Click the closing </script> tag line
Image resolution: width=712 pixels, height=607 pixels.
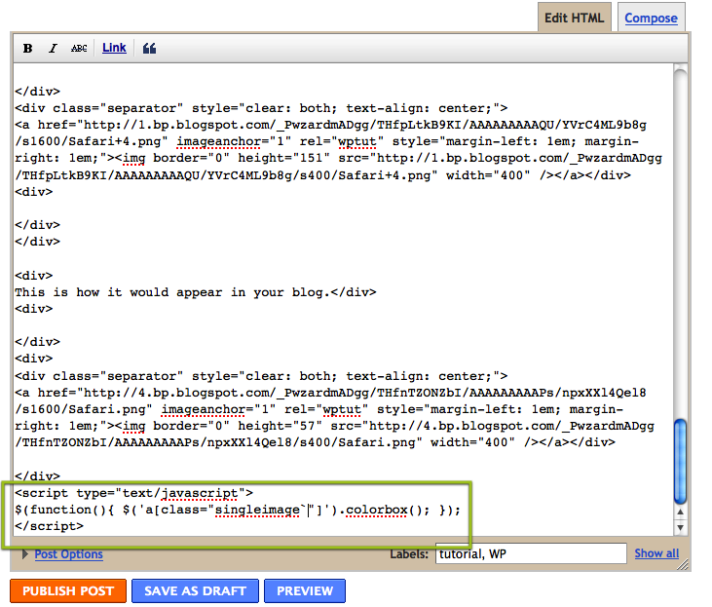[x=49, y=526]
